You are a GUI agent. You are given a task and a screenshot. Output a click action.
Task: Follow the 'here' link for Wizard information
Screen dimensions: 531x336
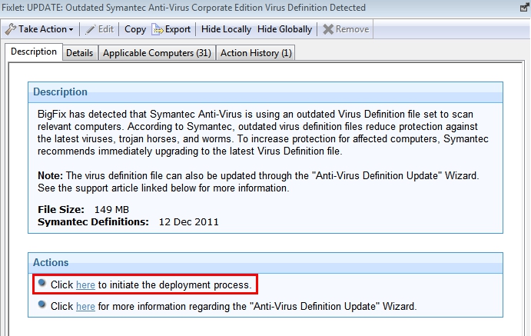(x=85, y=306)
